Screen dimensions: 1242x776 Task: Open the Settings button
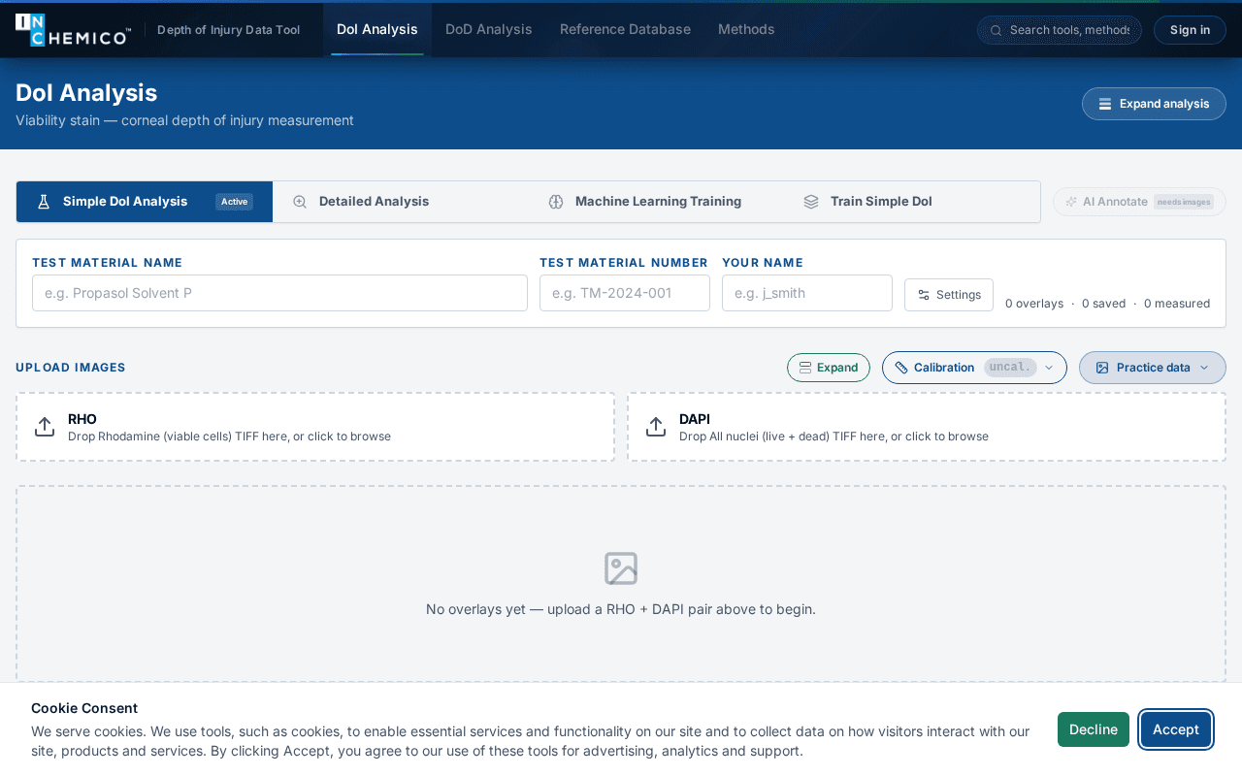(x=949, y=295)
